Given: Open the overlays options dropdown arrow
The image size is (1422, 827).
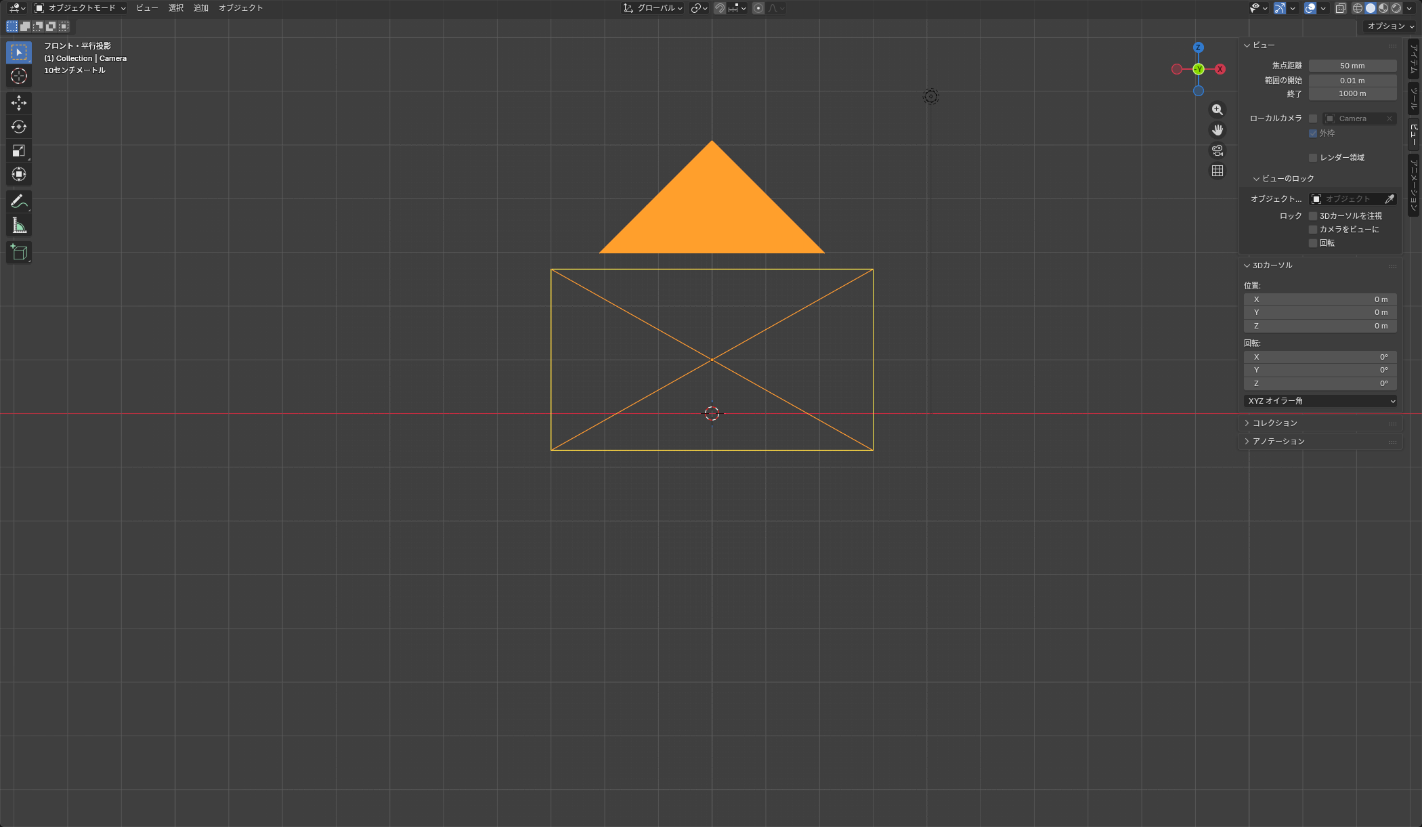Looking at the screenshot, I should tap(1323, 8).
